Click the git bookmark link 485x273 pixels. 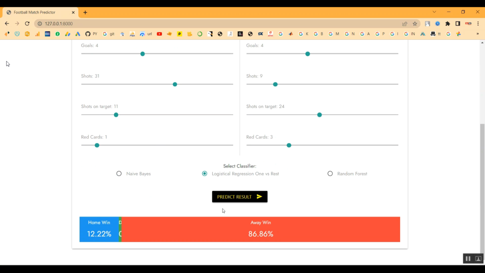[x=109, y=34]
